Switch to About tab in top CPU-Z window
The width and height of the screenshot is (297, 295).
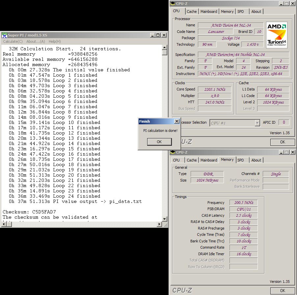pyautogui.click(x=256, y=12)
